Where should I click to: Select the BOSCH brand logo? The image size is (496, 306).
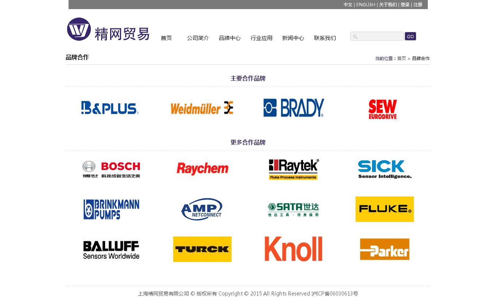(x=111, y=169)
